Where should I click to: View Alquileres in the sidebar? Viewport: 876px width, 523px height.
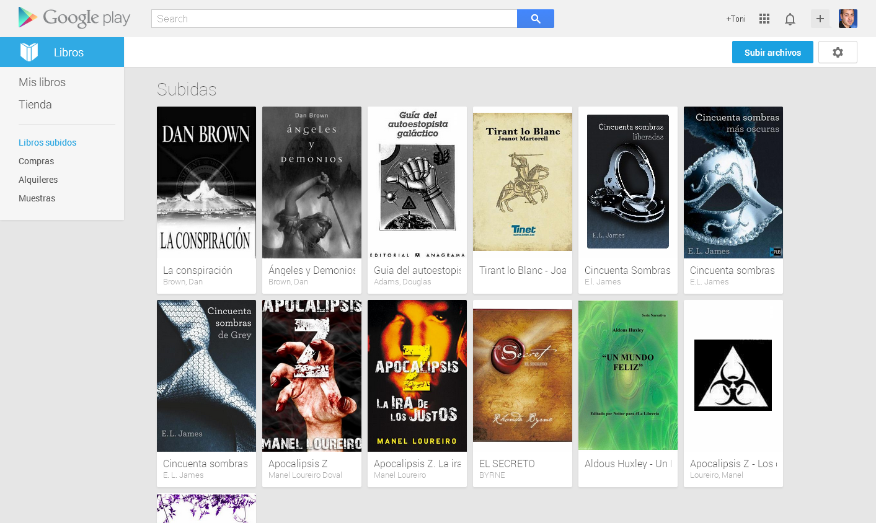coord(39,179)
